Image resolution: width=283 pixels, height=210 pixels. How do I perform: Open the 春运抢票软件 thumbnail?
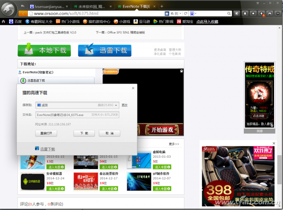[x=86, y=182]
